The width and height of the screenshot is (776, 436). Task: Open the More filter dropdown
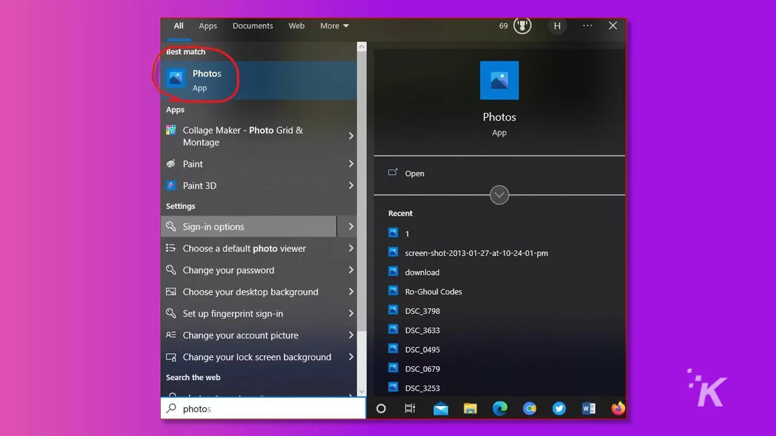click(x=334, y=26)
